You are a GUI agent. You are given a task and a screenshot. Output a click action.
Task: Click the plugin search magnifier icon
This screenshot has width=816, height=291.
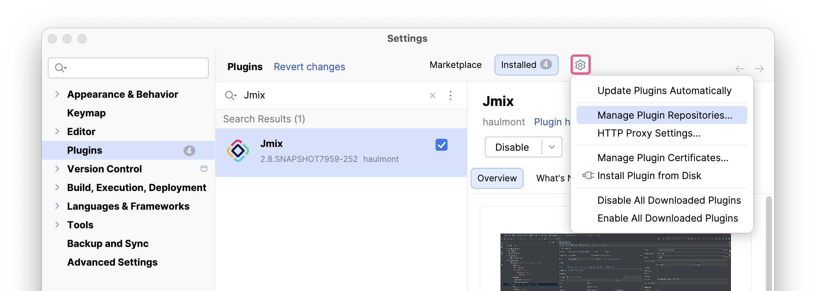pyautogui.click(x=230, y=96)
